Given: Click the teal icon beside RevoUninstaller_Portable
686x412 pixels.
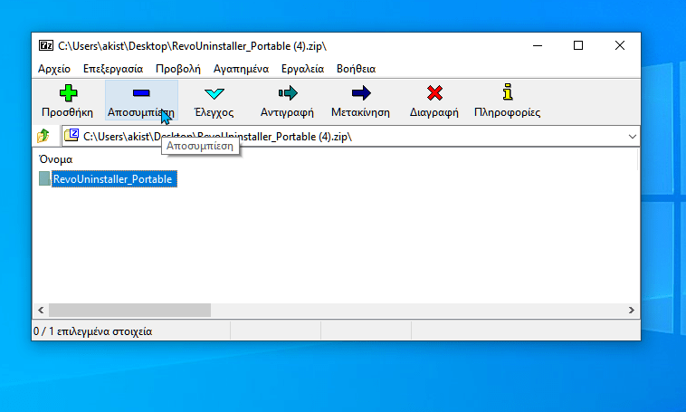Looking at the screenshot, I should pos(44,178).
